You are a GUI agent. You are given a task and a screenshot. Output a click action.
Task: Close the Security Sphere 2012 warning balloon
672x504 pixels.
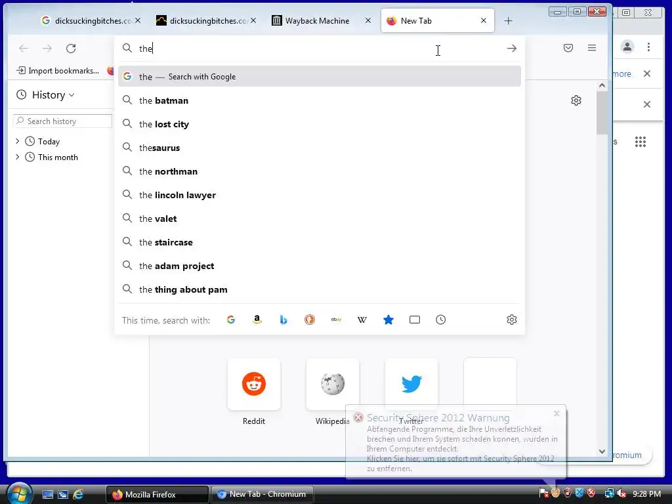tap(556, 413)
